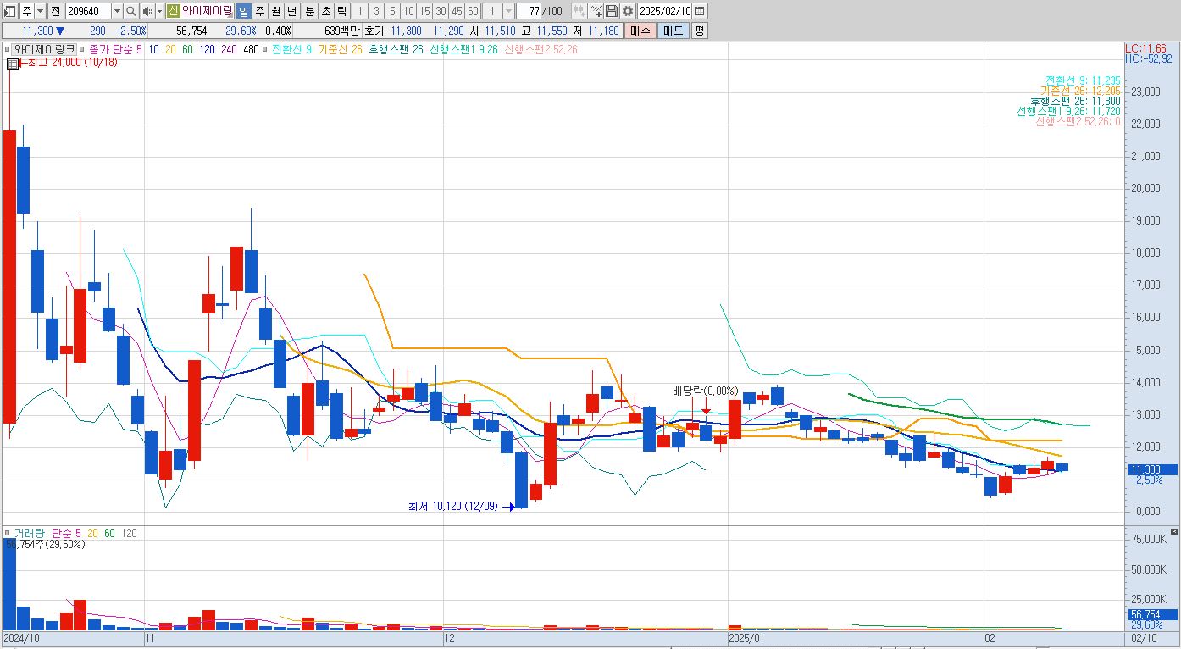Select the 일 daily period

point(243,11)
